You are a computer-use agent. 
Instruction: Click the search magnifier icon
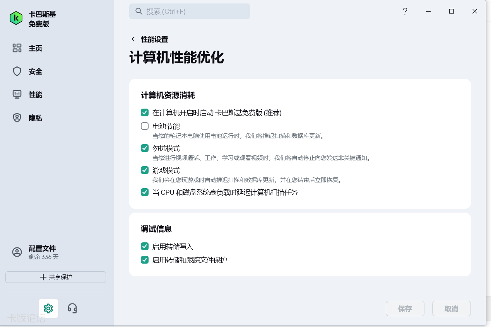click(139, 11)
